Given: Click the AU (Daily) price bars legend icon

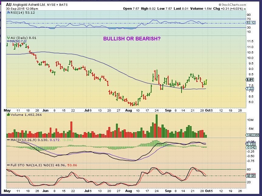Looking at the screenshot, I should (x=8, y=38).
